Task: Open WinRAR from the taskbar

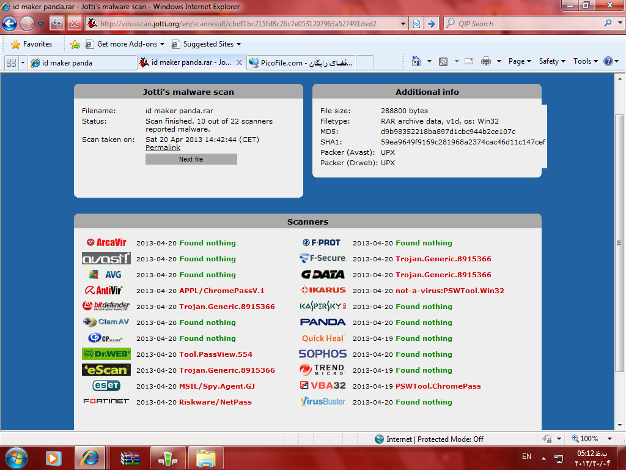Action: tap(130, 458)
